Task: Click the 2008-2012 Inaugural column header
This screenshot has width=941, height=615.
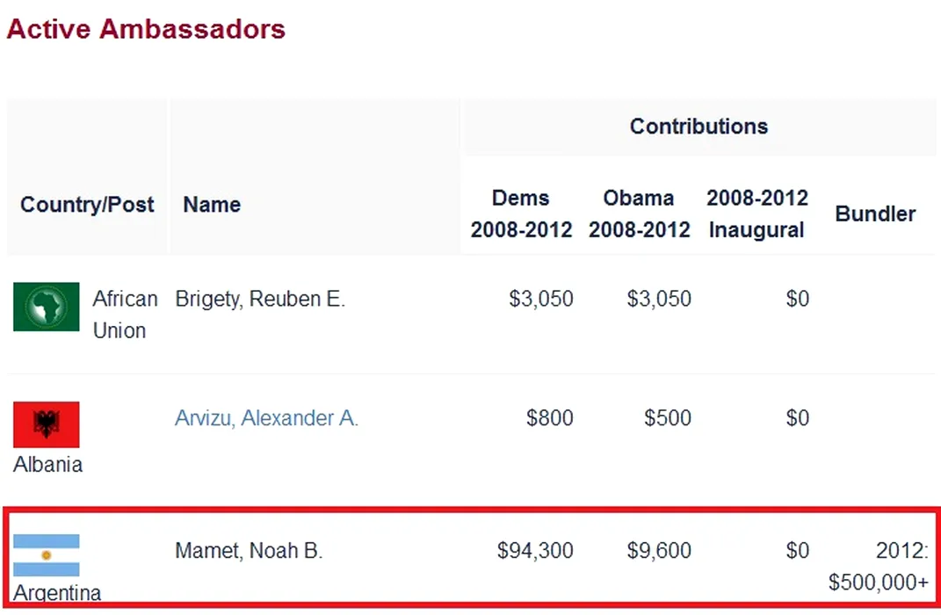Action: click(x=756, y=213)
